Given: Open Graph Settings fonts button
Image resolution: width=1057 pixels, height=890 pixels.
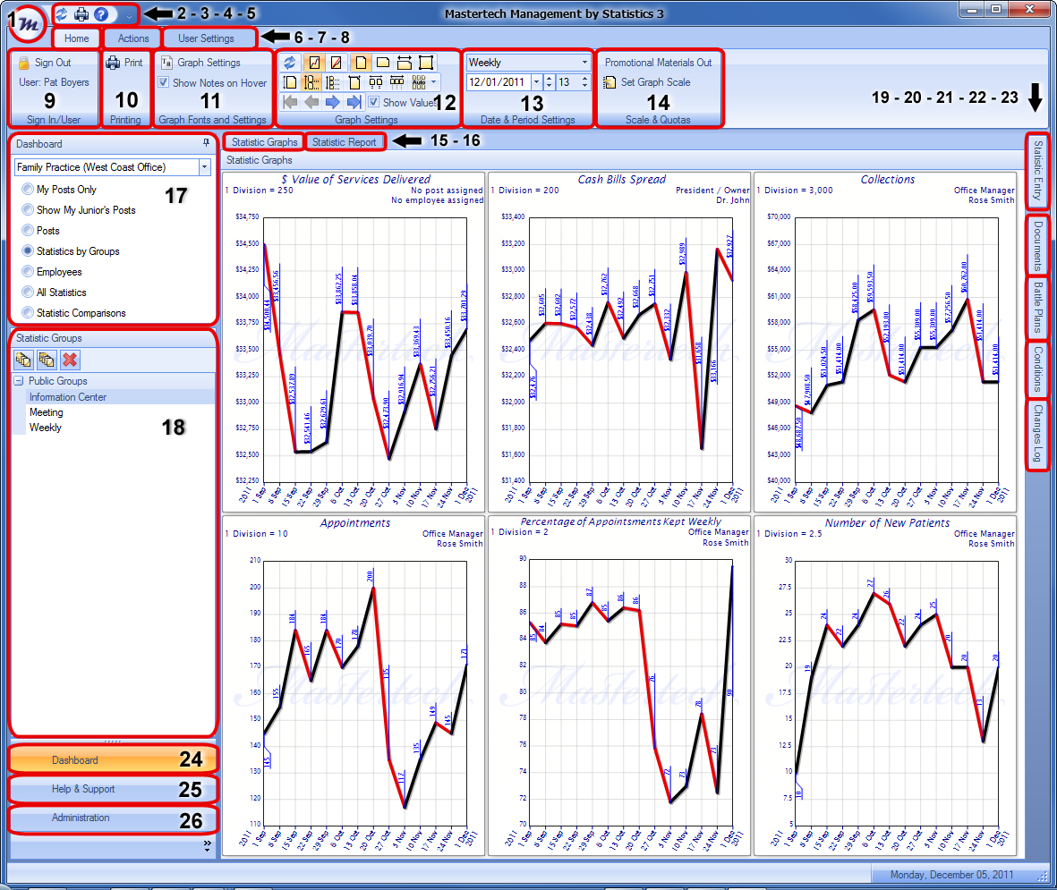Looking at the screenshot, I should pyautogui.click(x=200, y=63).
